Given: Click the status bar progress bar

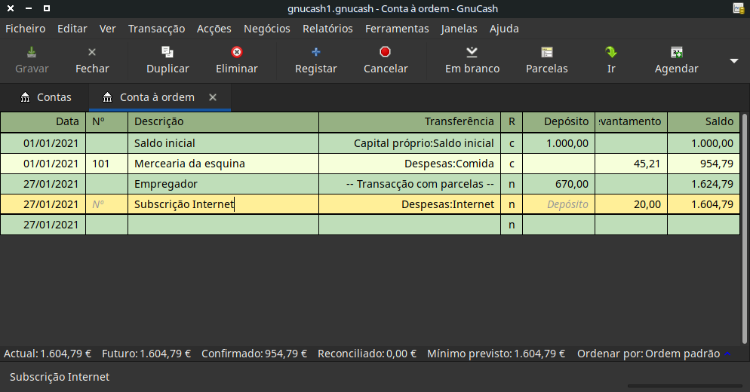Looking at the screenshot, I should tap(685, 385).
